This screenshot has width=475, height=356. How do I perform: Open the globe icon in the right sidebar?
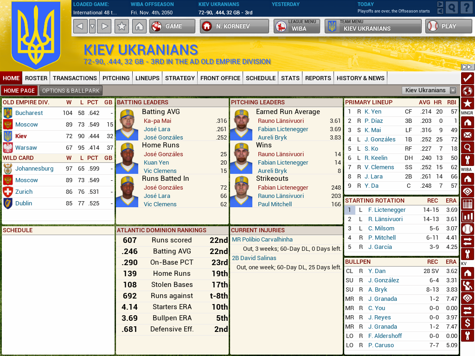(468, 91)
